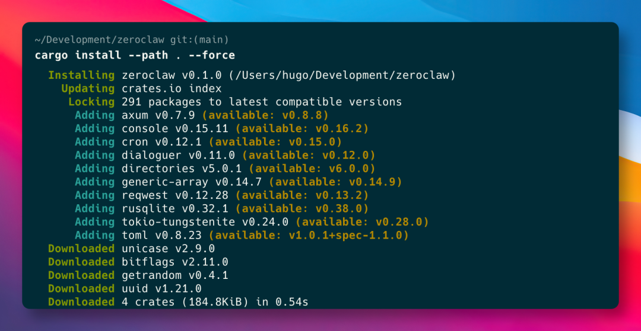Click the available v0.12.0 note for dialoguer
641x331 pixels.
tap(309, 155)
